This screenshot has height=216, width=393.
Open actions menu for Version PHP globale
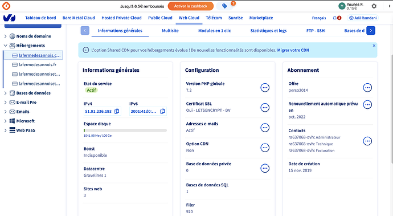pos(265,88)
